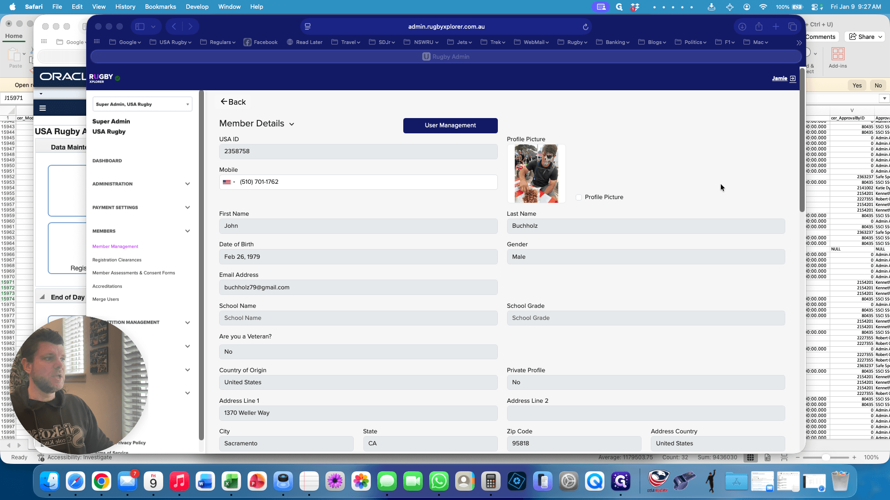Click the Safari tab overview icon
The image size is (890, 500).
click(793, 27)
